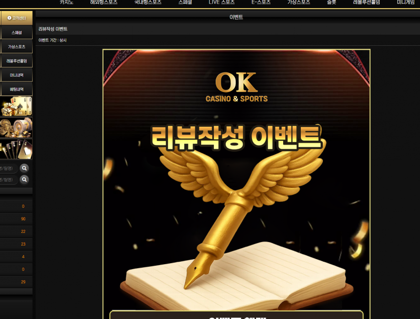Viewport: 420px width, 319px height.
Task: Go to LIVE 스포츠 in top navigation
Action: click(x=221, y=2)
